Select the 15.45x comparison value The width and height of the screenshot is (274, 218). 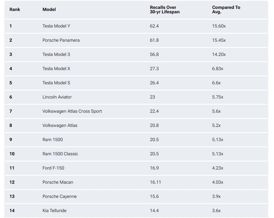[x=219, y=40]
